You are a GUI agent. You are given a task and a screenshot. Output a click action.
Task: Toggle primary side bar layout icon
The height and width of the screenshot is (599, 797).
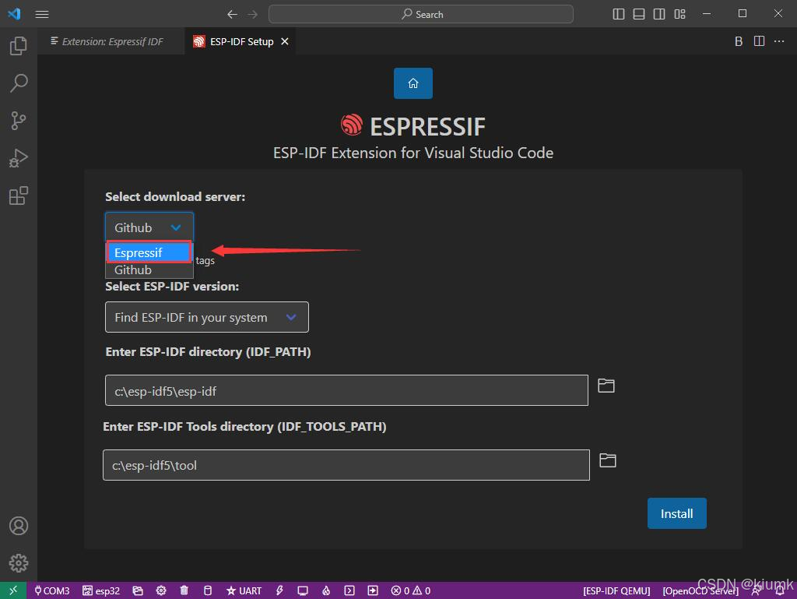(619, 14)
